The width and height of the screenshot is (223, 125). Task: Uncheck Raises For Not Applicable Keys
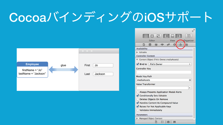(137, 106)
